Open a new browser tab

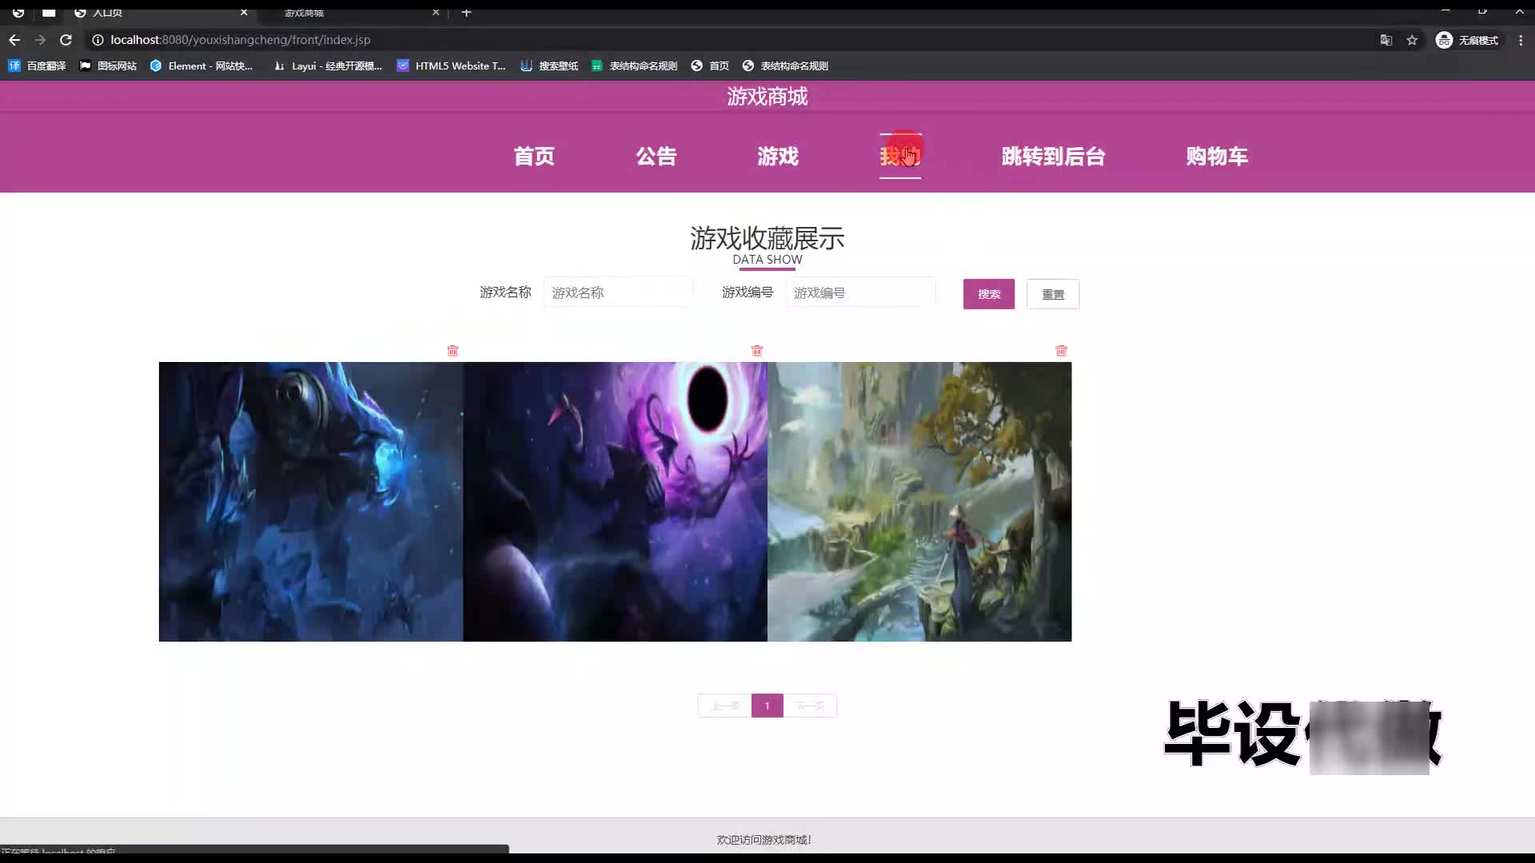pyautogui.click(x=466, y=12)
